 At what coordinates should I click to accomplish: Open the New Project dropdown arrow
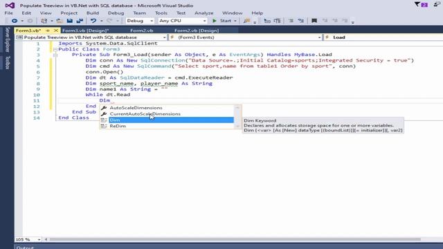click(x=52, y=21)
